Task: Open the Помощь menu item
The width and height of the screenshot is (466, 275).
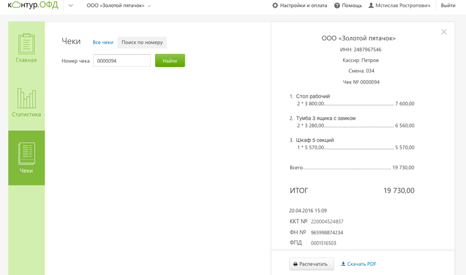Action: [348, 5]
